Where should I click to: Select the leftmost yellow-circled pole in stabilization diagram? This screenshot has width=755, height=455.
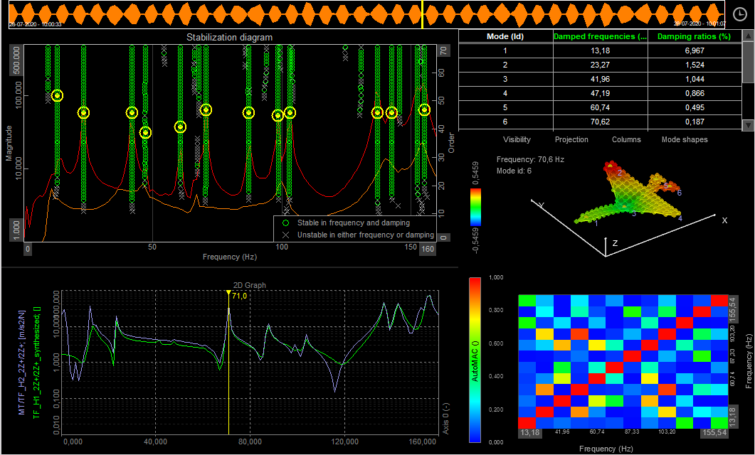tap(58, 96)
